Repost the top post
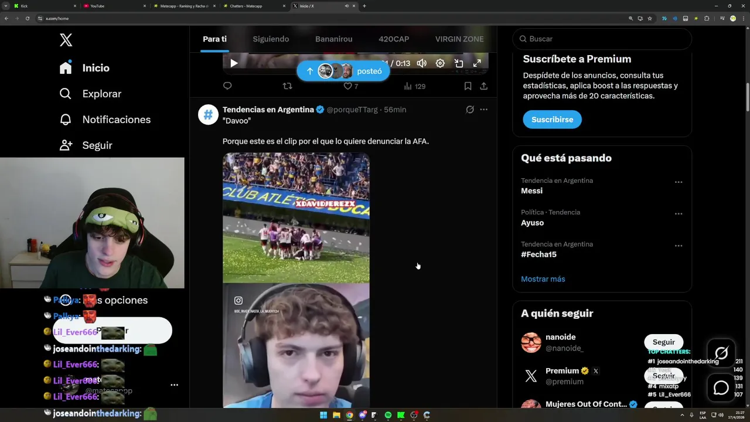Screen dimensions: 750x422 (x=287, y=86)
